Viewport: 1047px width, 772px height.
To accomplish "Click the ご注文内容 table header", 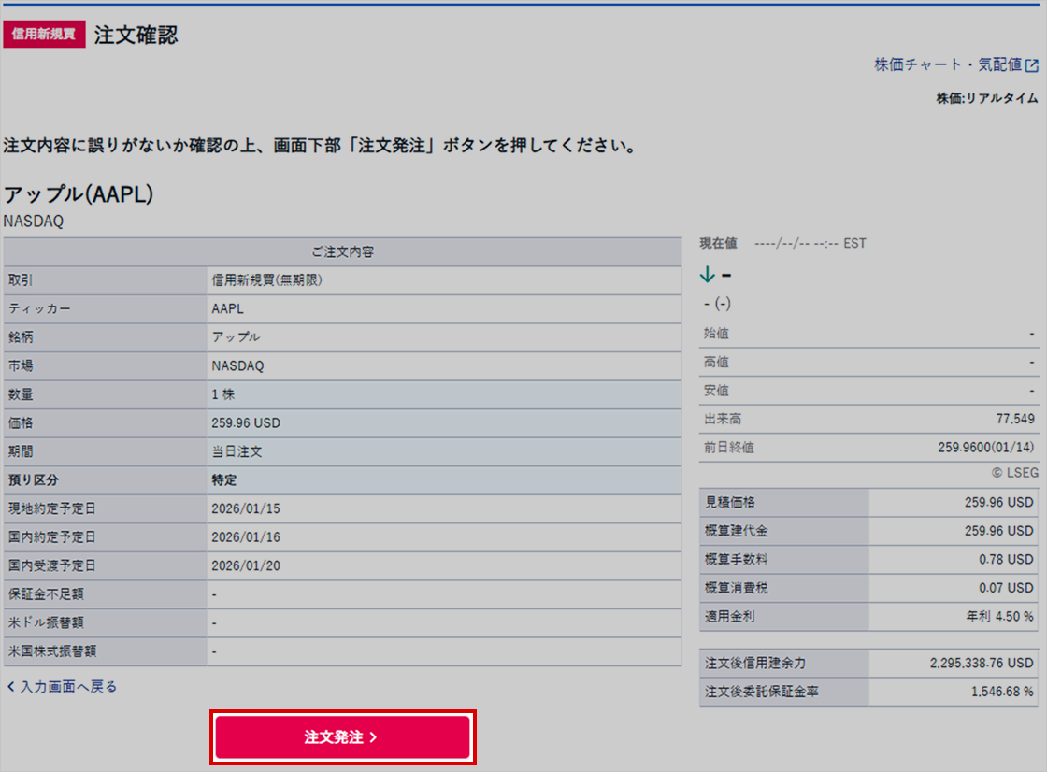I will coord(342,252).
